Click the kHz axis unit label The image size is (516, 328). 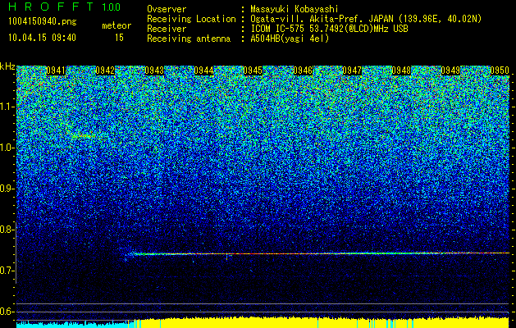[7, 66]
